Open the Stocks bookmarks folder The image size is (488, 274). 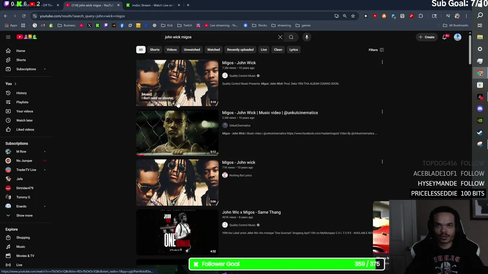pos(259,25)
